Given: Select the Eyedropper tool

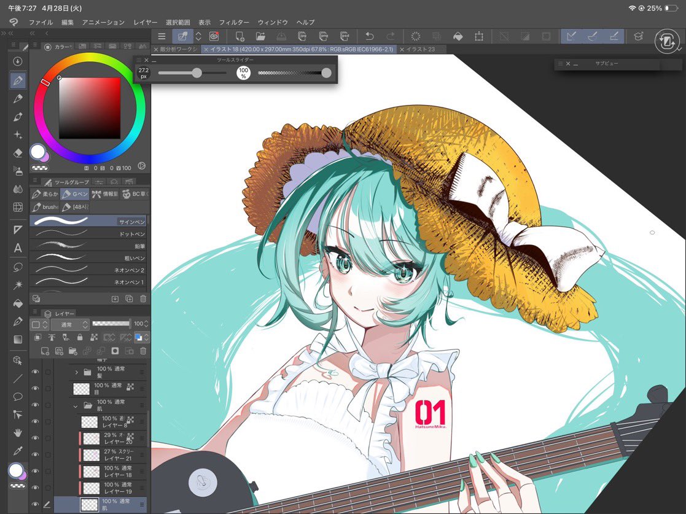Looking at the screenshot, I should coord(18,451).
